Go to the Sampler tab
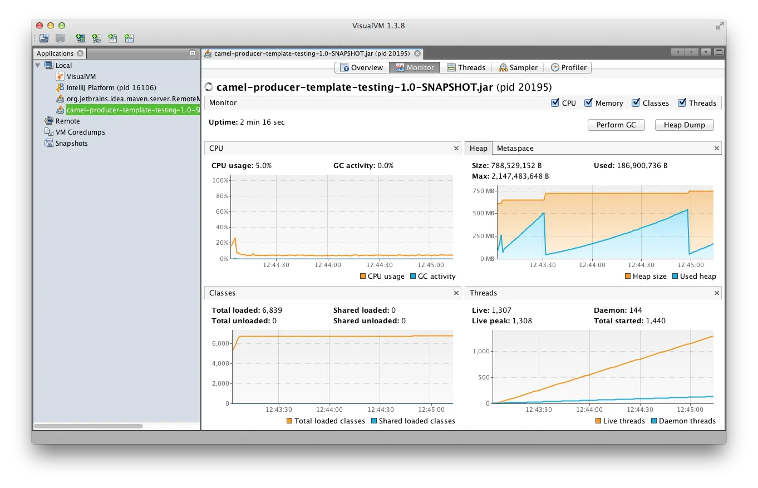Screen dimensions: 758x488 coord(518,67)
